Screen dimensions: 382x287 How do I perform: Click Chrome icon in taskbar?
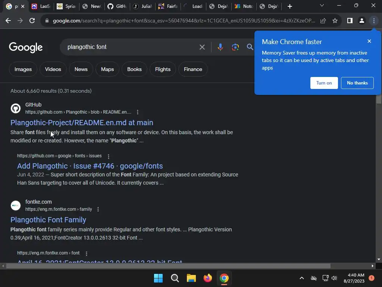(x=224, y=278)
